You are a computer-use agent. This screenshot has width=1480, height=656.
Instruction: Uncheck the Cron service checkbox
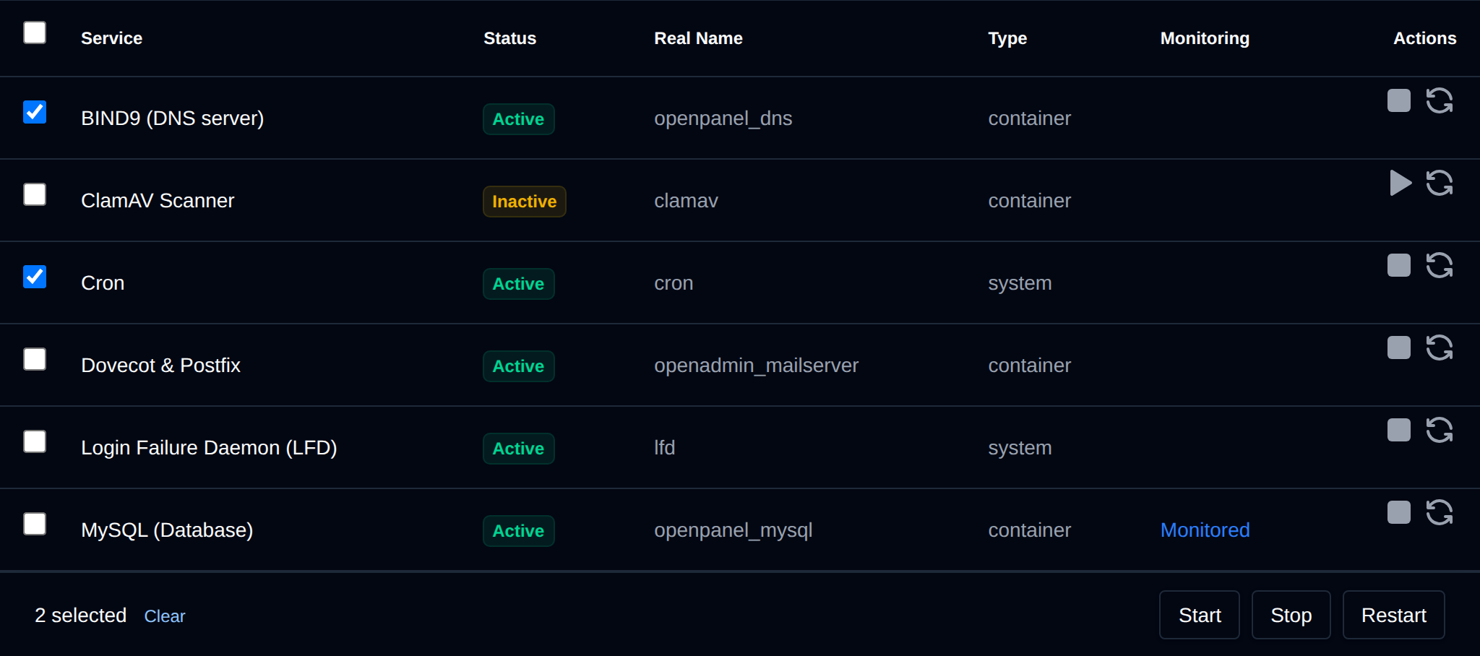35,277
